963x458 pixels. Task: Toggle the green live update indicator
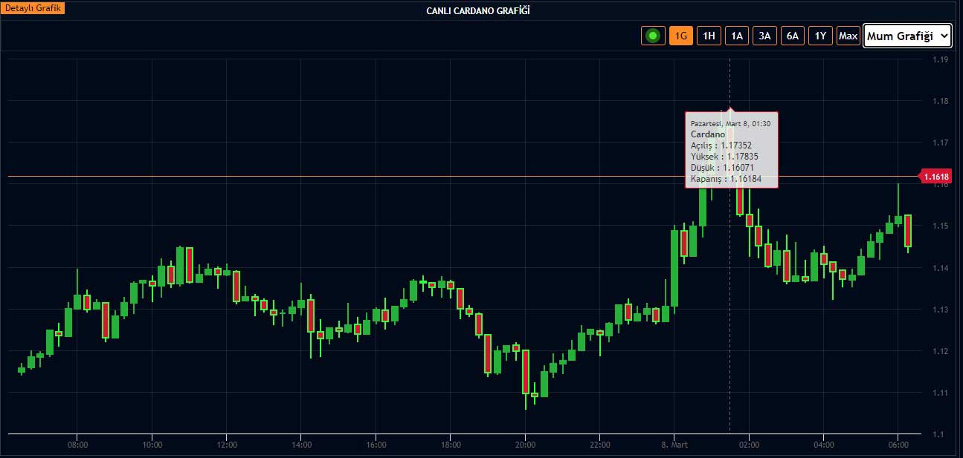653,36
